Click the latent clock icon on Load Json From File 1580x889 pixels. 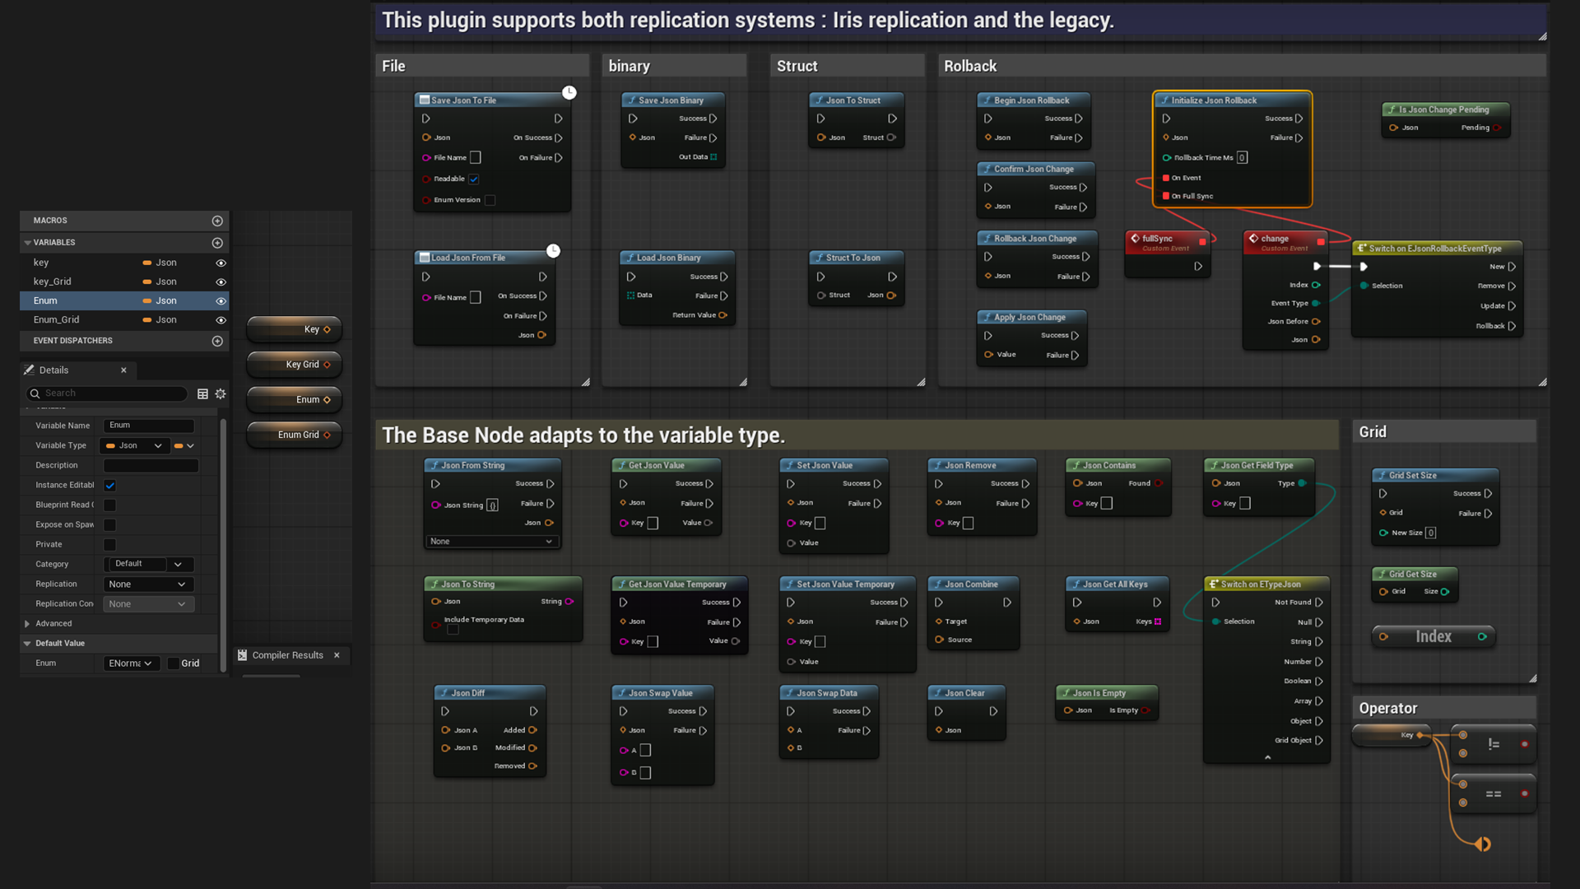click(553, 250)
